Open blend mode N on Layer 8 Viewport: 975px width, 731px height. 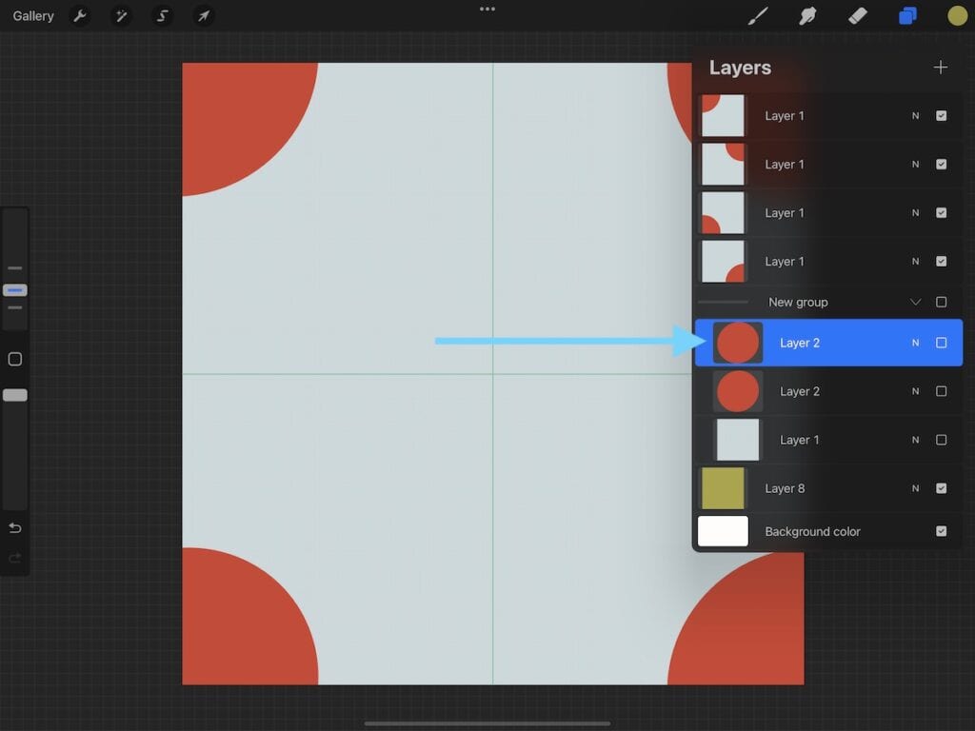pos(915,488)
